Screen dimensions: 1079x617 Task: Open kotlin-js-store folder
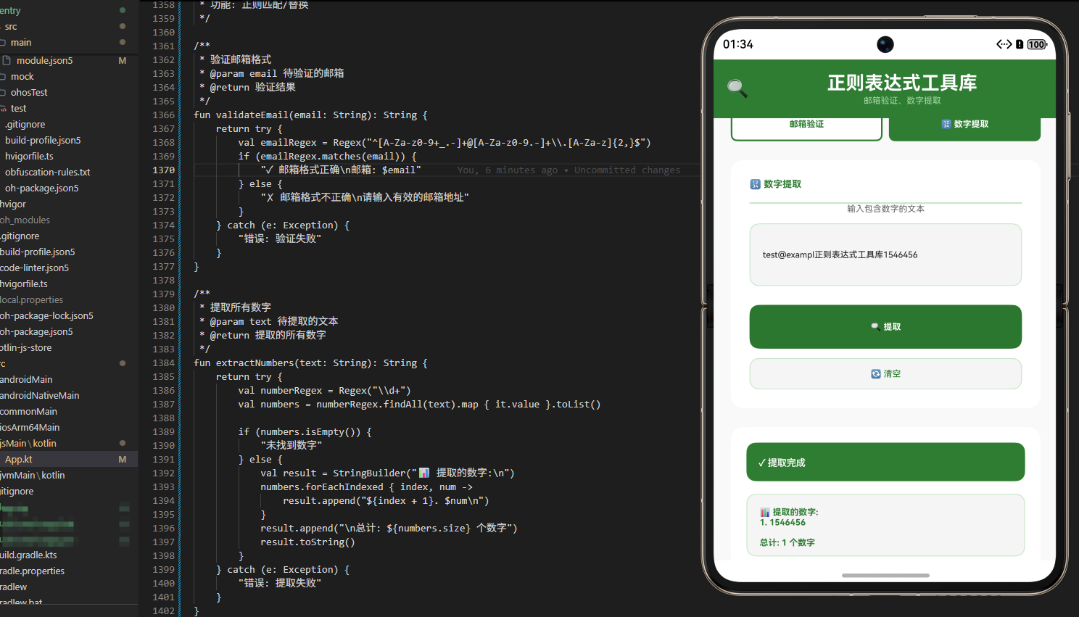tap(26, 347)
